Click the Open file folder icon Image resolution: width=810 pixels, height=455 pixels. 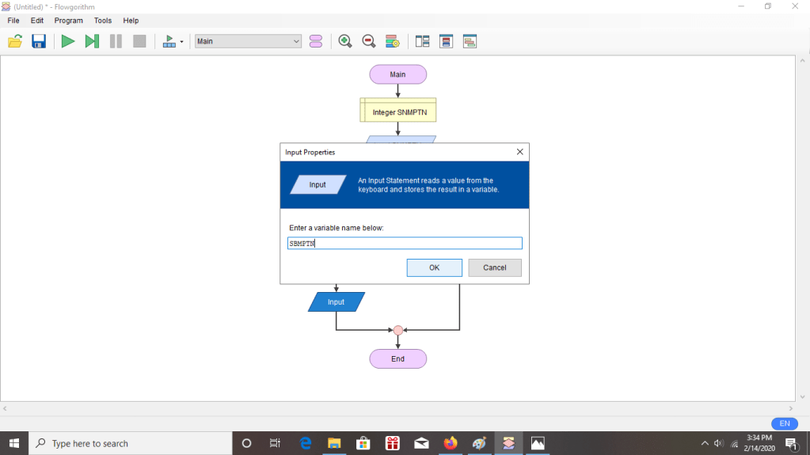coord(15,41)
